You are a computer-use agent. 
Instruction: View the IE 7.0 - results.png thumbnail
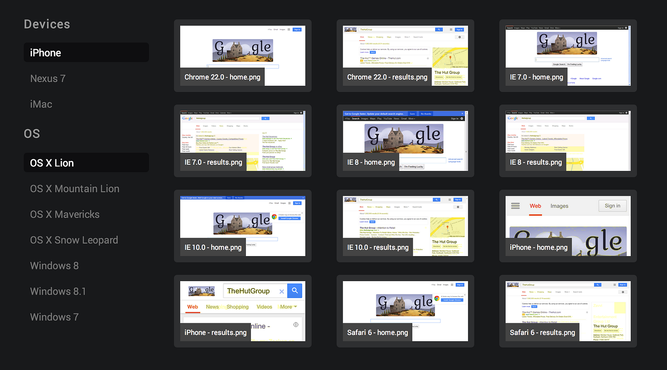pos(243,141)
